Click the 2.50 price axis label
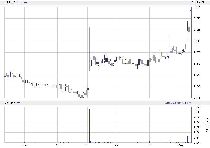Viewport: 210px width, 148px height. [197, 18]
